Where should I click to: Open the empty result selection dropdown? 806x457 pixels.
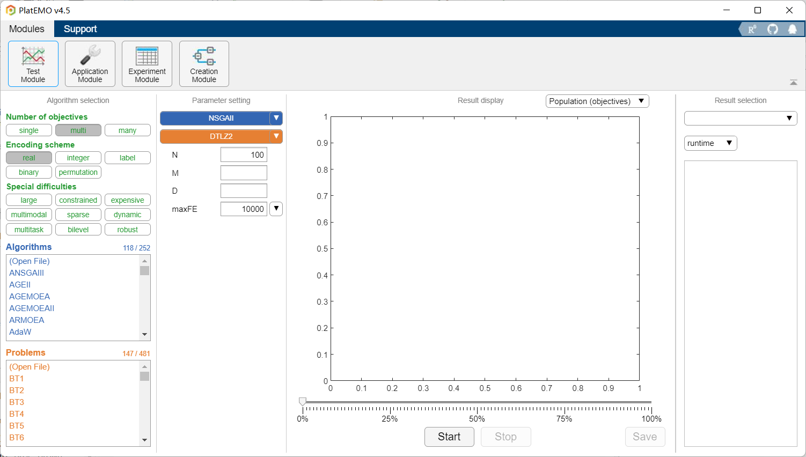[741, 118]
